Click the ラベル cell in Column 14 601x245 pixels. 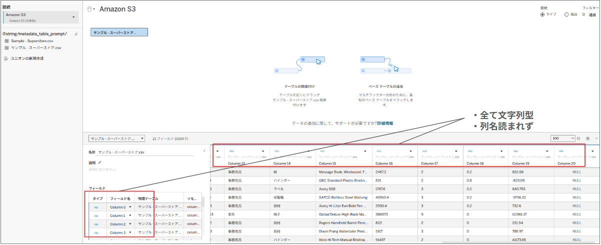pos(279,189)
